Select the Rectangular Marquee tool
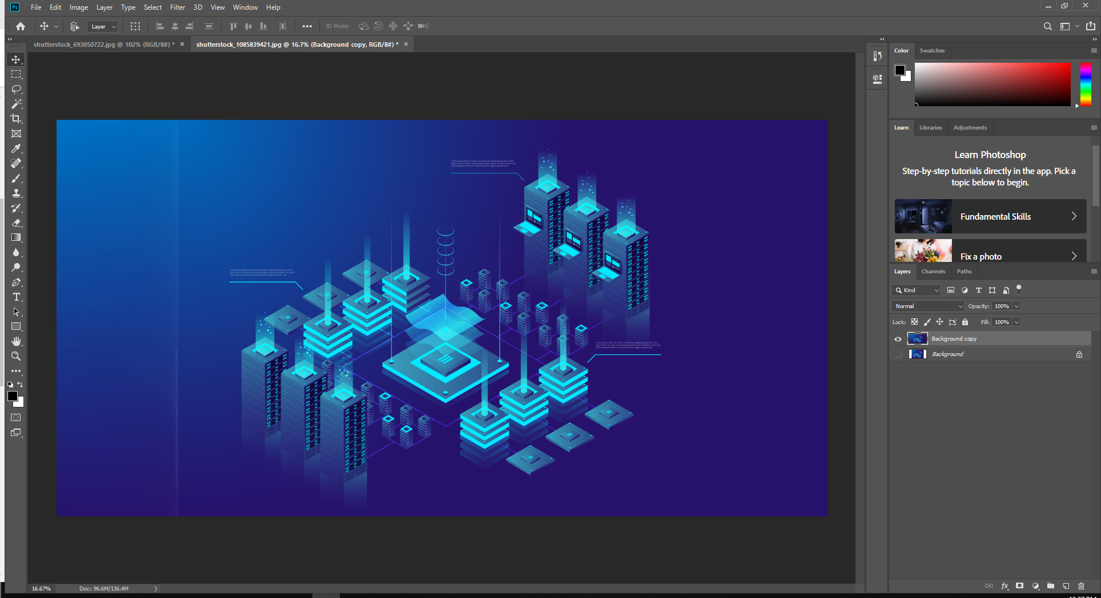This screenshot has width=1101, height=598. pos(16,74)
